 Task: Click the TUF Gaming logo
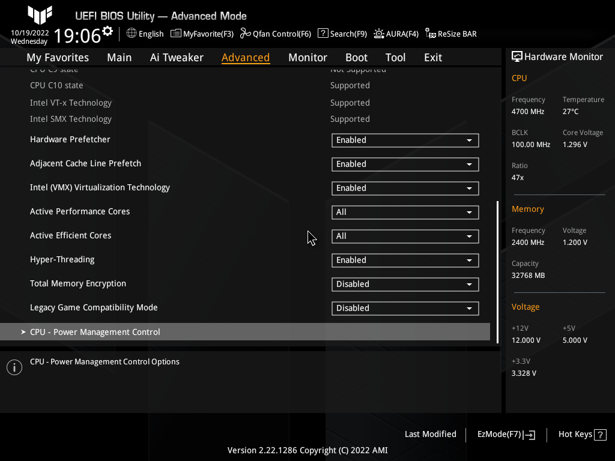click(x=39, y=15)
